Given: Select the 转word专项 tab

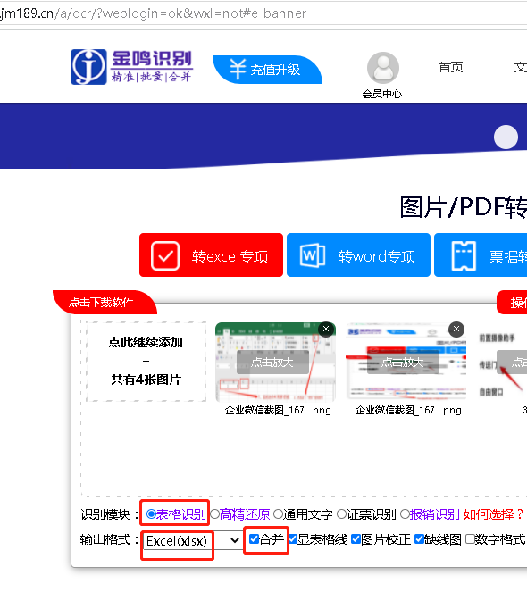Looking at the screenshot, I should click(358, 255).
